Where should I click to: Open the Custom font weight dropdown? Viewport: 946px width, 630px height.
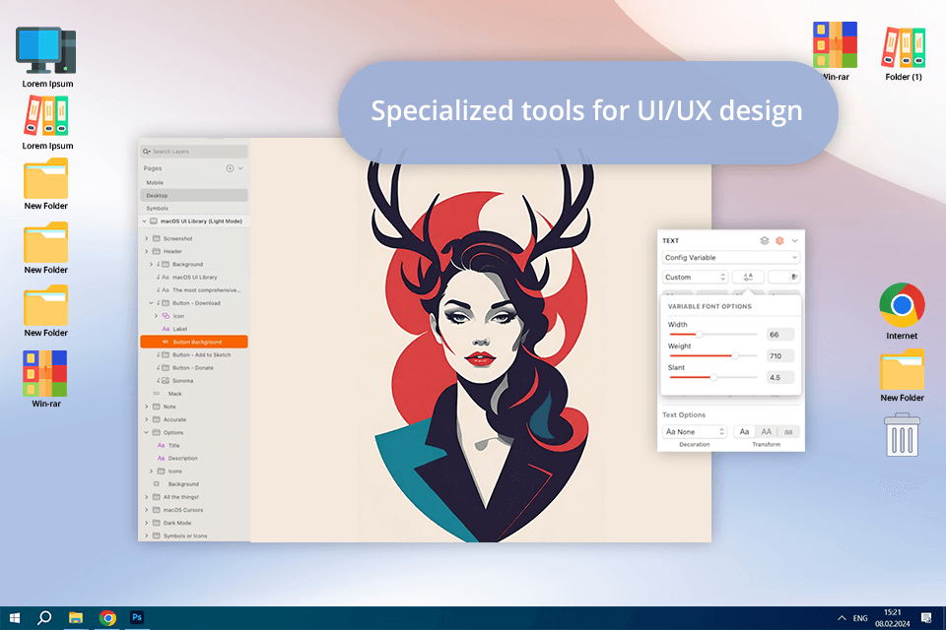(x=695, y=277)
